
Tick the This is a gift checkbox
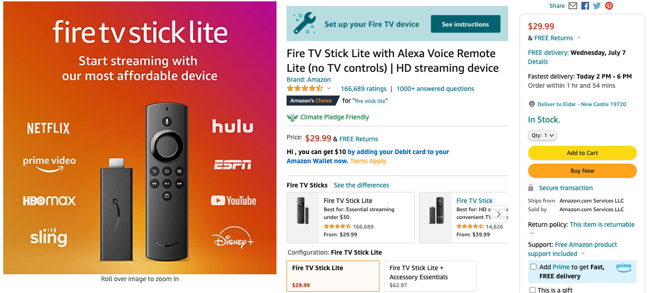pyautogui.click(x=532, y=290)
